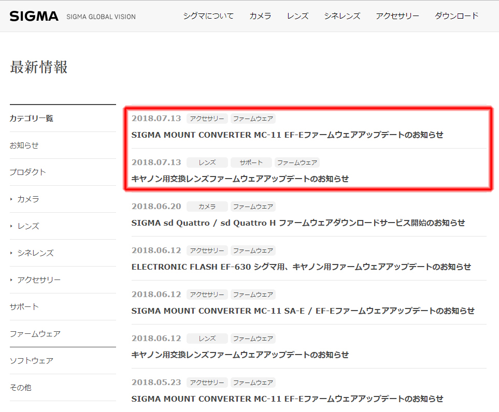The width and height of the screenshot is (499, 412).
Task: Select プロダクト category in the sidebar
Action: pos(27,172)
